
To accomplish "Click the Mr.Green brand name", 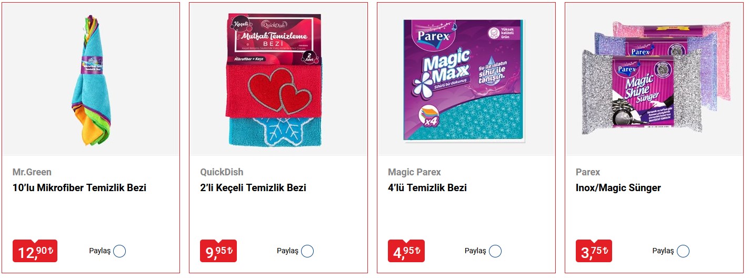I will [32, 172].
